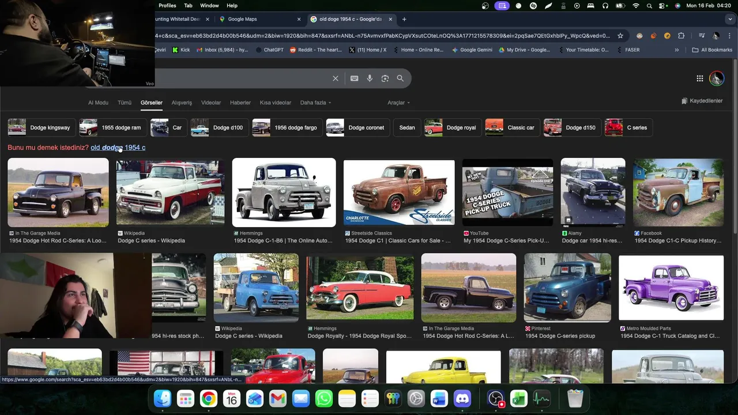Screen dimensions: 738x415
Task: Open the YouTube 1954 Dodge C-Series Pick-Up thumbnail
Action: point(507,193)
